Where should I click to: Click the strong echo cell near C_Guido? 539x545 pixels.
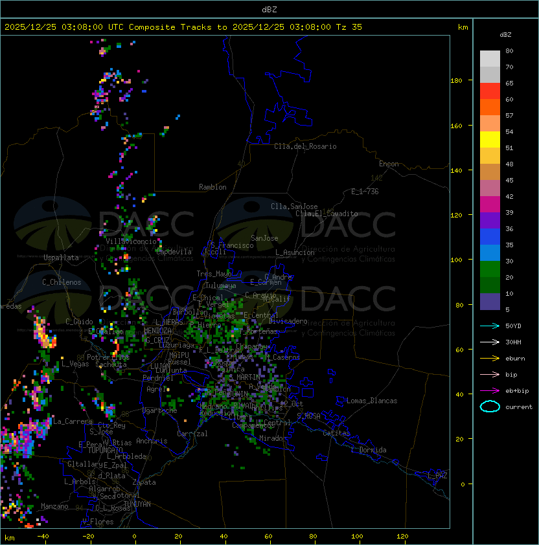44,333
